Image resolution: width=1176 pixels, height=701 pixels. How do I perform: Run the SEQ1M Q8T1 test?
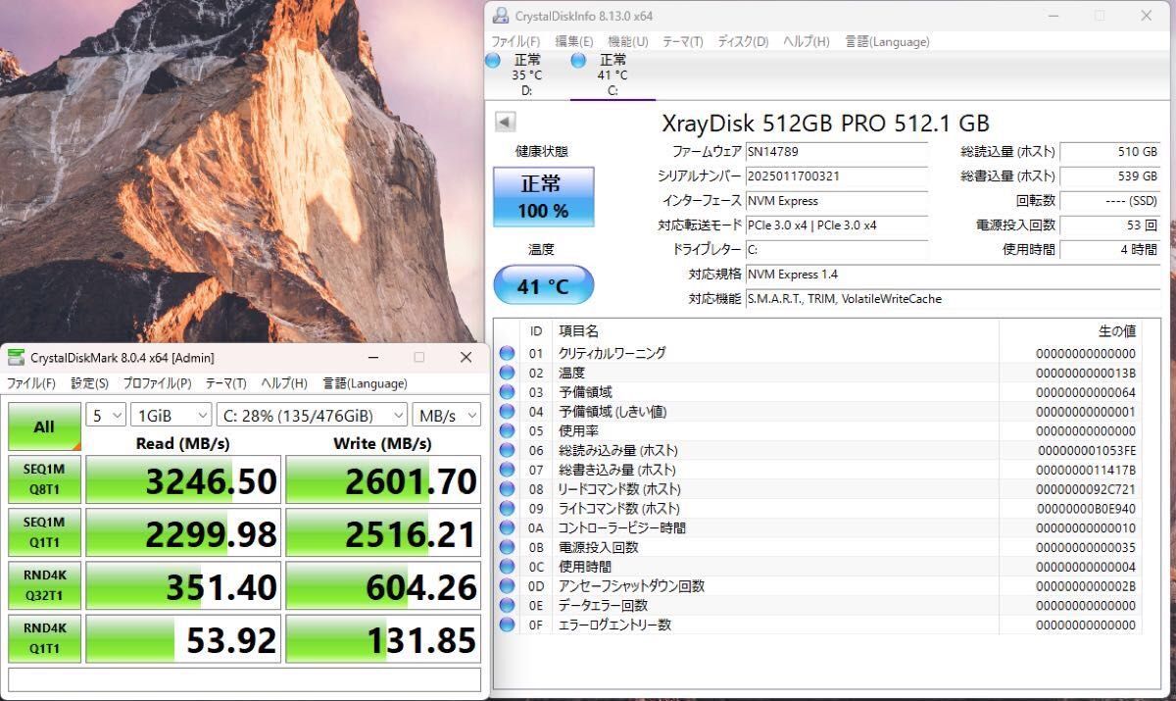click(x=44, y=479)
